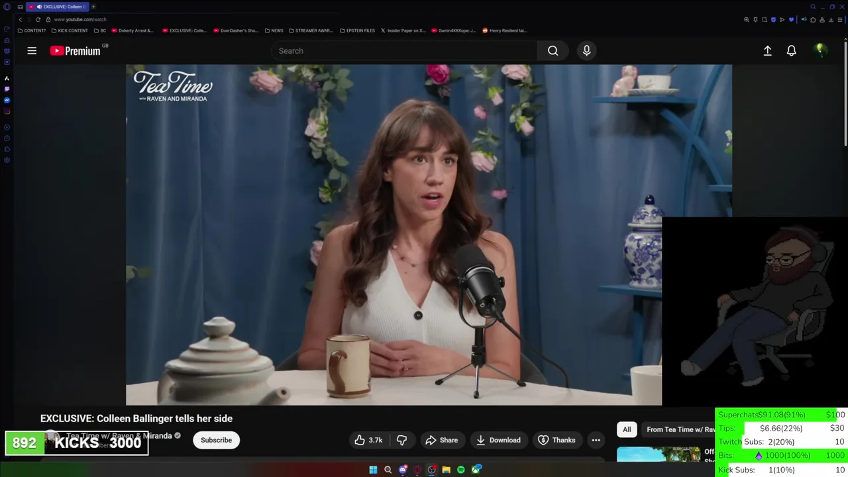Open Instagram in the browser sidebar
Screen dimensions: 848x477
tap(7, 111)
